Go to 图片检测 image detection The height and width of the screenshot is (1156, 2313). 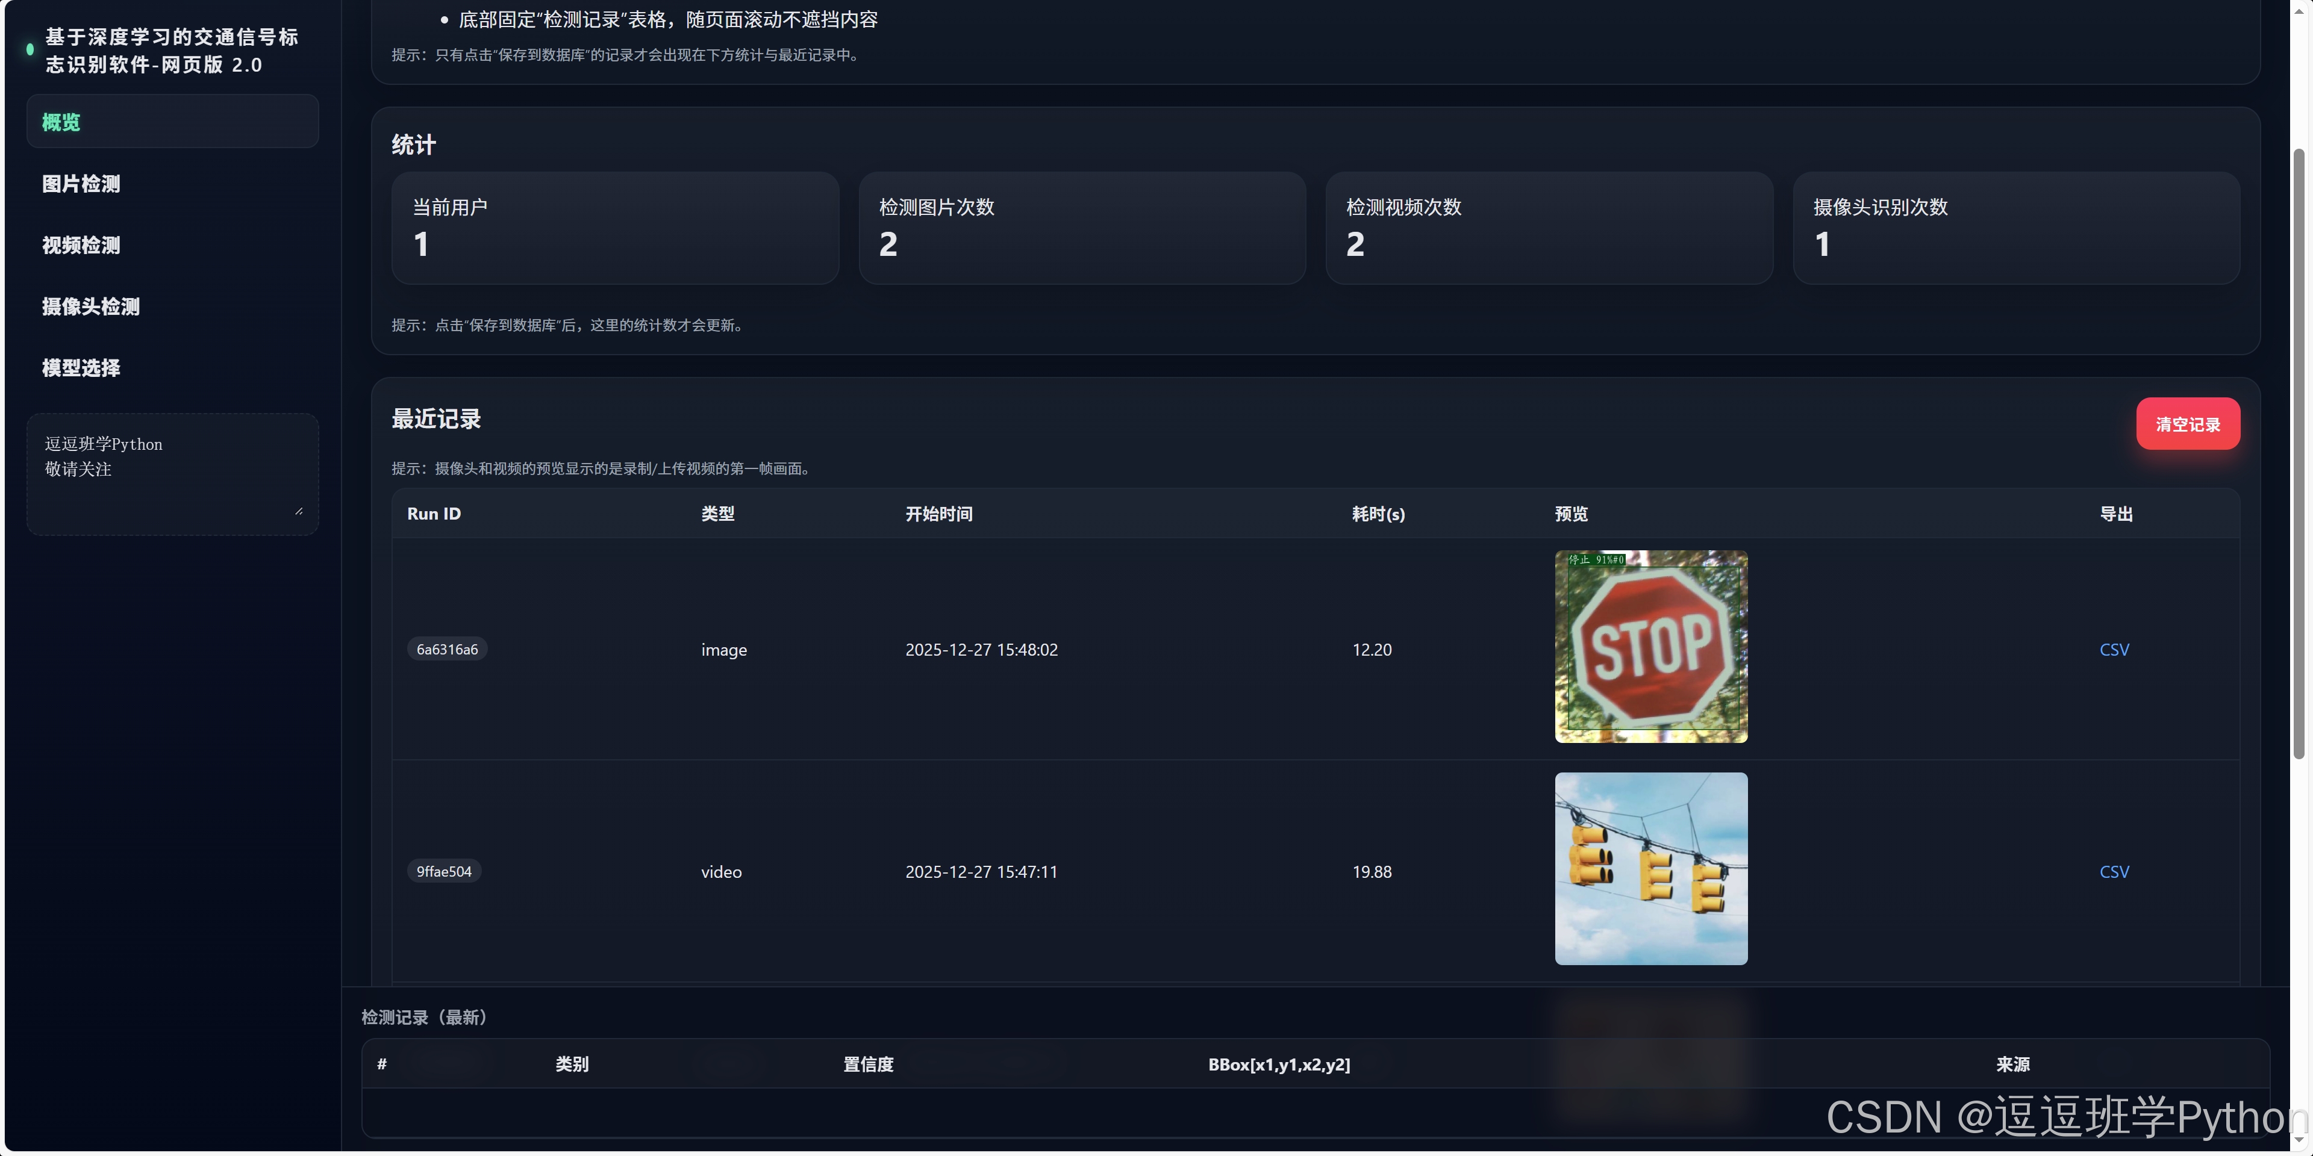(x=81, y=184)
